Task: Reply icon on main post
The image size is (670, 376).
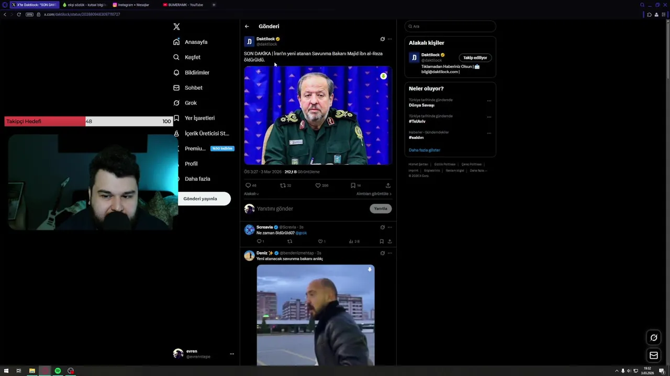Action: [x=248, y=185]
